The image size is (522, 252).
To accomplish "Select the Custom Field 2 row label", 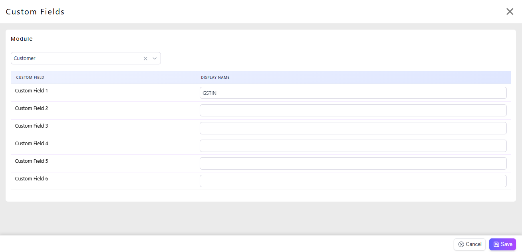I will click(x=32, y=108).
